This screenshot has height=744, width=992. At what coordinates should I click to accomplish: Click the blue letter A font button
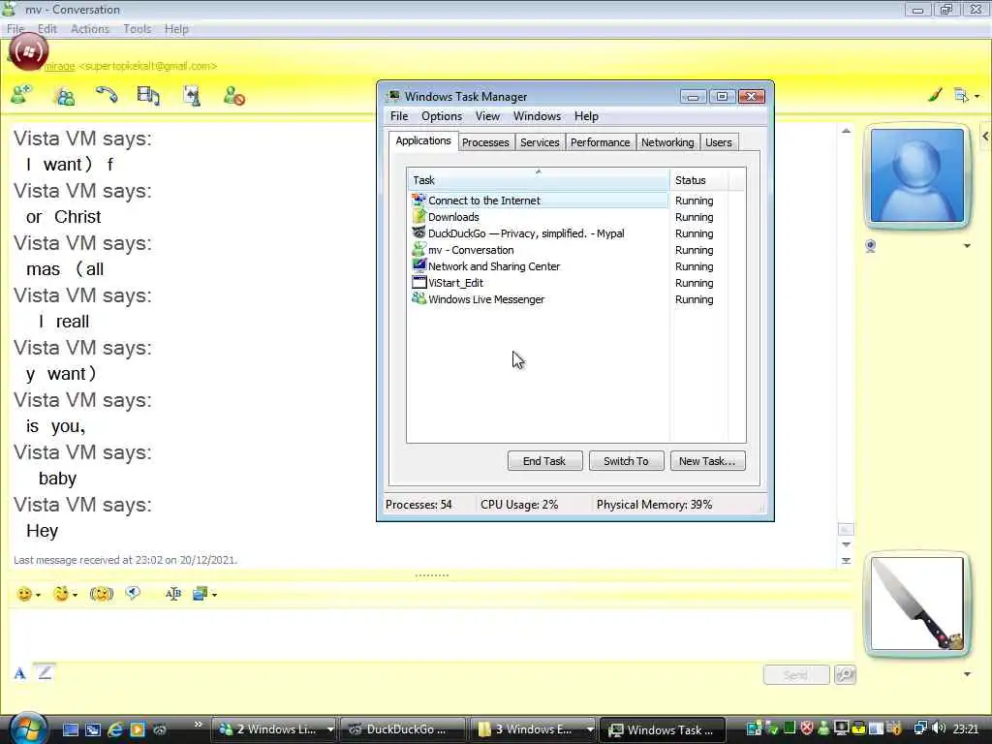(x=19, y=673)
